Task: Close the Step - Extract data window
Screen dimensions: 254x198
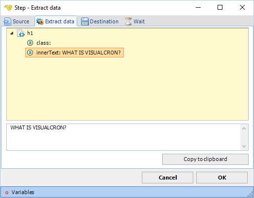Action: [242, 7]
